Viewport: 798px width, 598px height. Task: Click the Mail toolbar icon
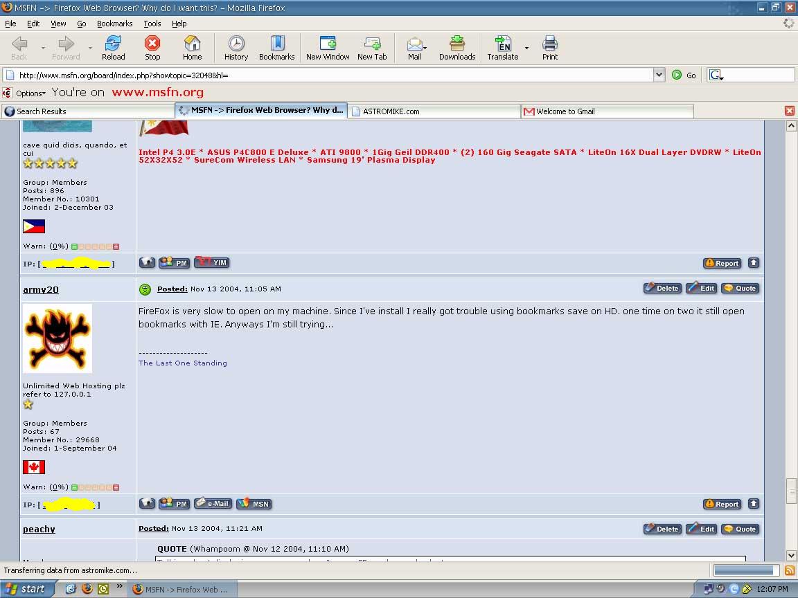coord(414,48)
